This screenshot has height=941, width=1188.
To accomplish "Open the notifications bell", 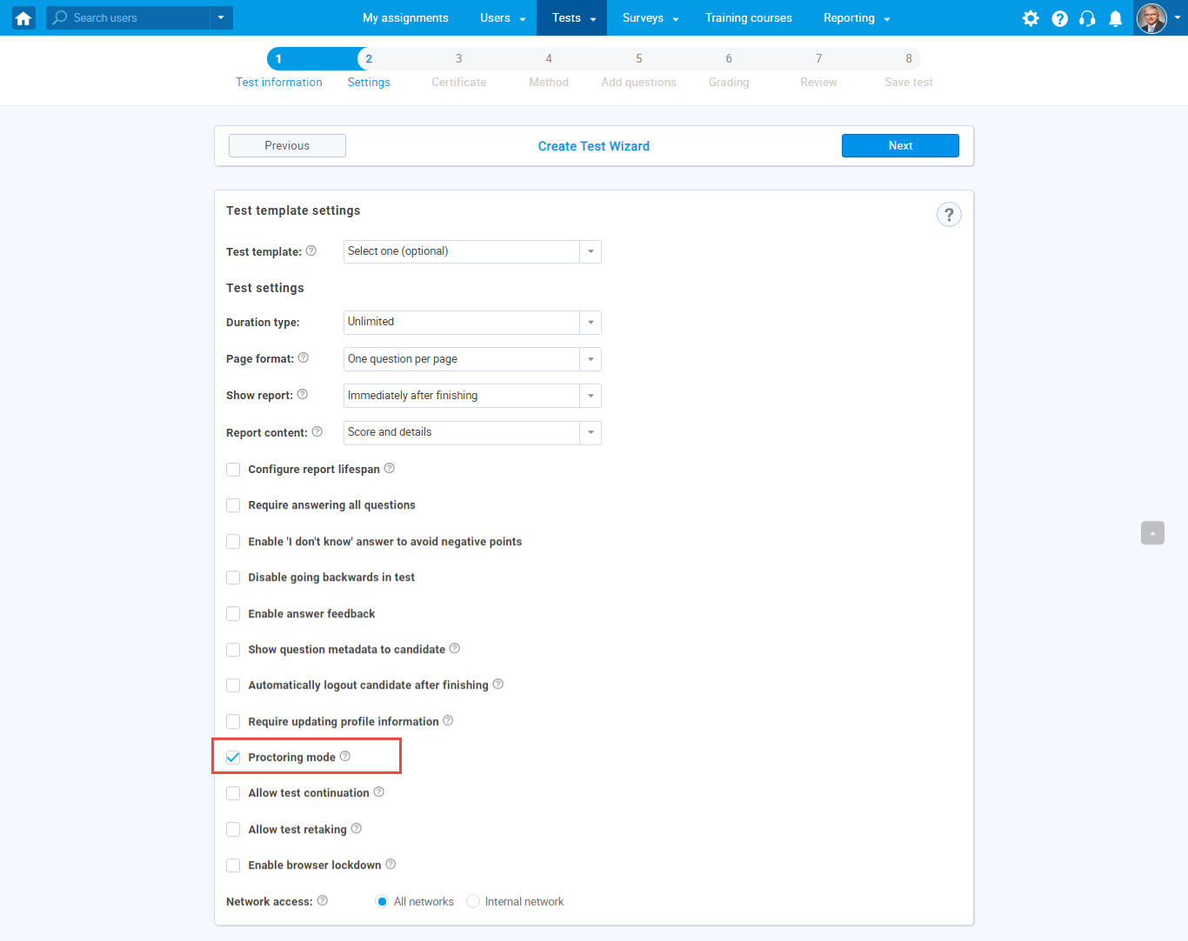I will pyautogui.click(x=1115, y=18).
